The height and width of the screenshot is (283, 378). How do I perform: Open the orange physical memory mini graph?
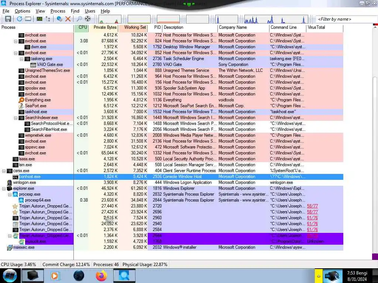click(x=168, y=19)
